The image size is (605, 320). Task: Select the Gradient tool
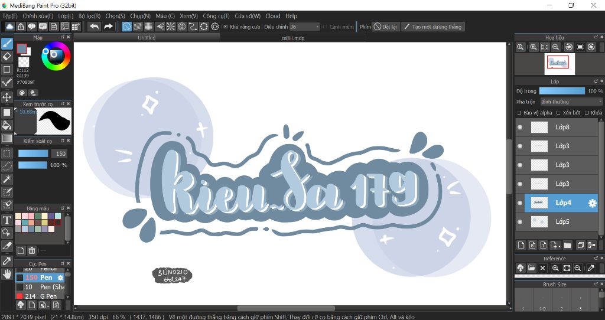pos(7,138)
